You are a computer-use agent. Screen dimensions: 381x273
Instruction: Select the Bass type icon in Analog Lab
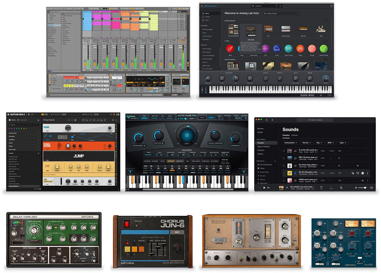(230, 48)
